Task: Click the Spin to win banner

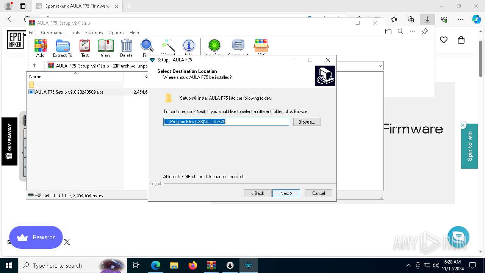Action: click(469, 146)
